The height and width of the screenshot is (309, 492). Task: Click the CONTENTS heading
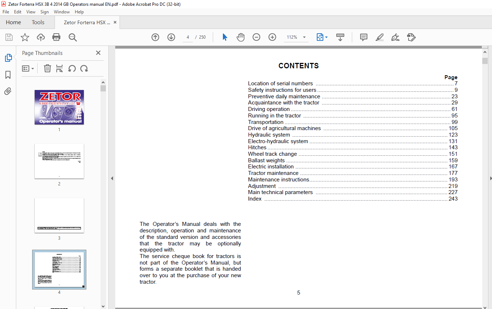point(298,66)
